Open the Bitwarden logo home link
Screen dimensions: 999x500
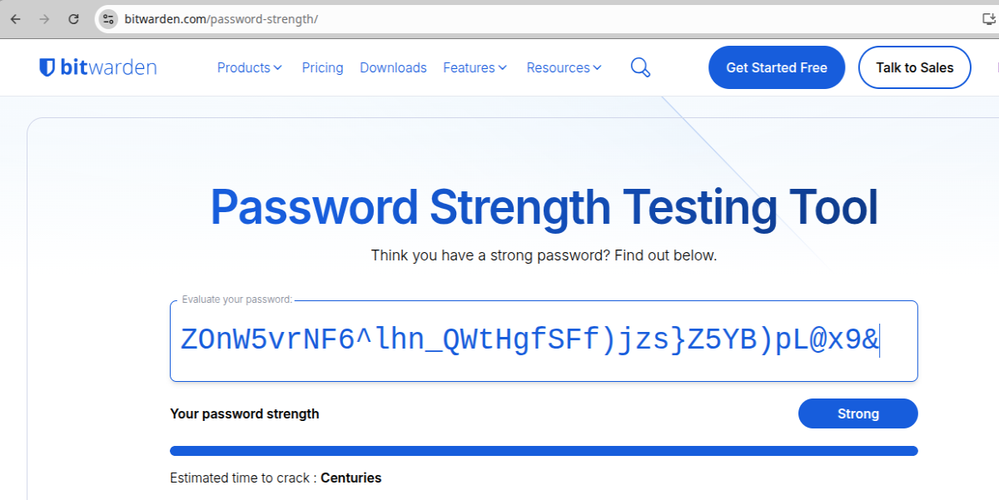[98, 67]
